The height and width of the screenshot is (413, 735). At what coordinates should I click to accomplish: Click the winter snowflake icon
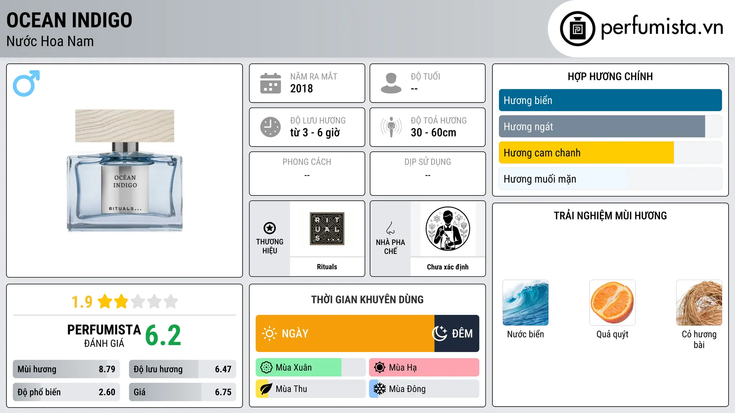pos(379,389)
